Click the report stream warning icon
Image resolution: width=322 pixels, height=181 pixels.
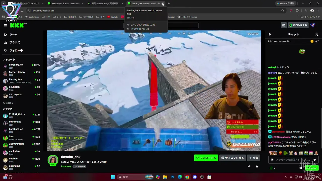tap(257, 166)
